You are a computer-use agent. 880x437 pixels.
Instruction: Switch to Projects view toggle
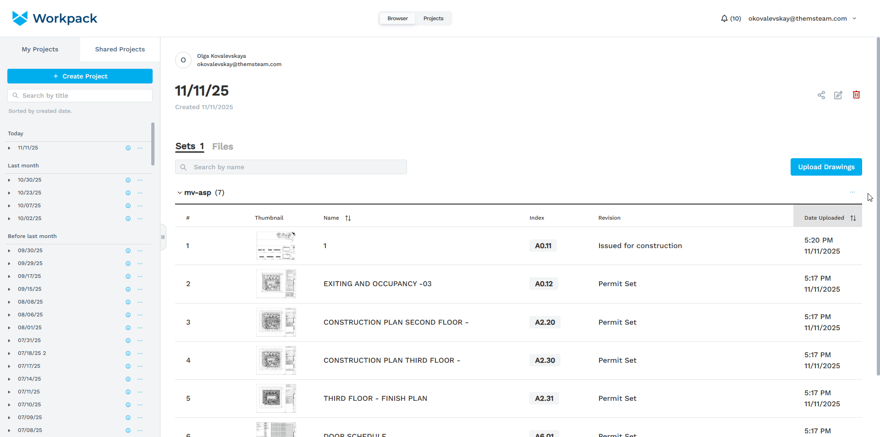(433, 18)
